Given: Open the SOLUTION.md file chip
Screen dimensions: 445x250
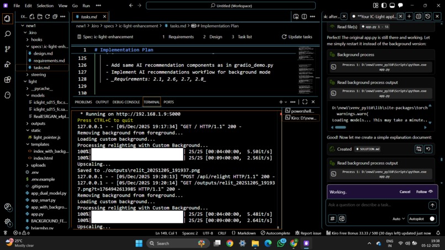Looking at the screenshot, I should 368,149.
